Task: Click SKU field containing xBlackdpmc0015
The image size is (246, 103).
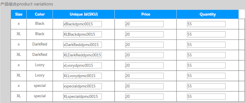Action: (x=82, y=24)
